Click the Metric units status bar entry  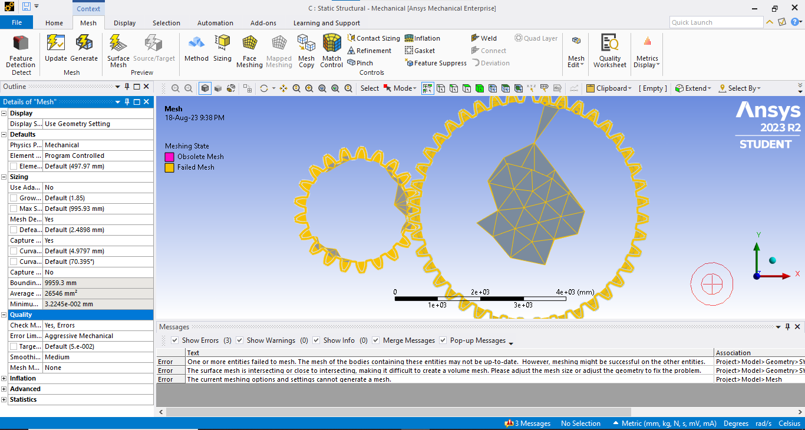665,424
